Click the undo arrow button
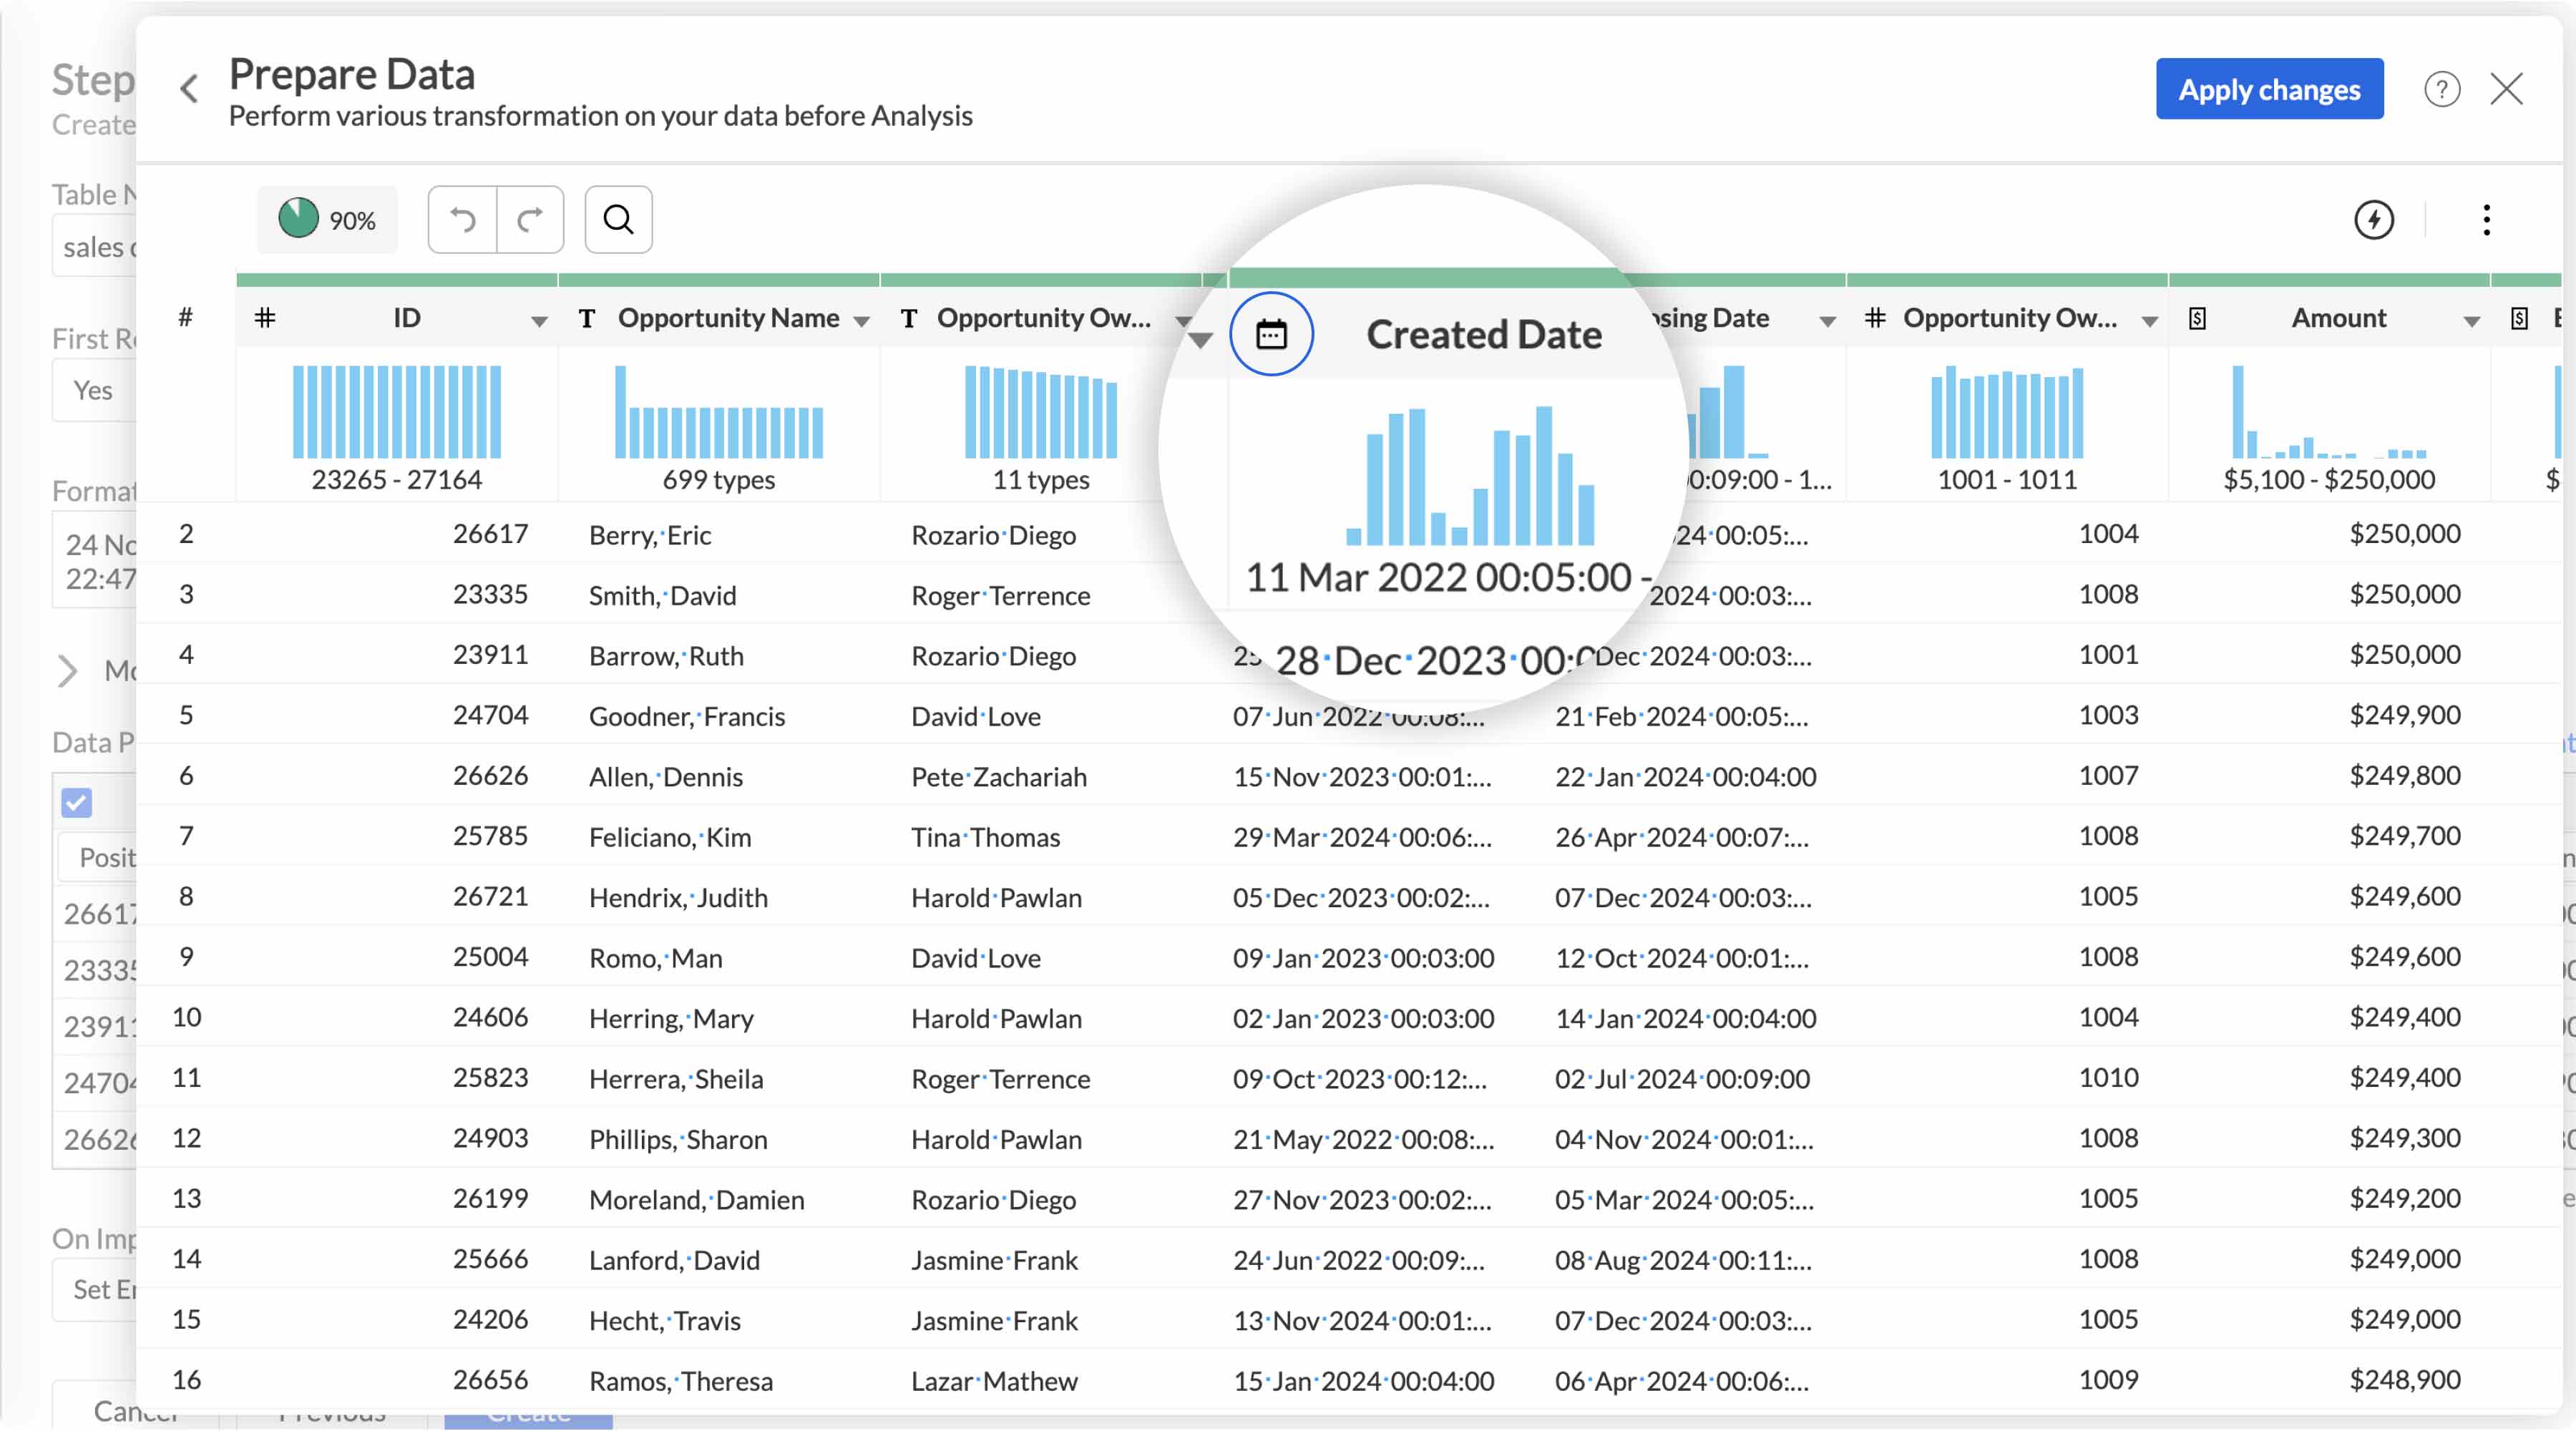Screen dimensions: 2576x1431 tap(462, 219)
